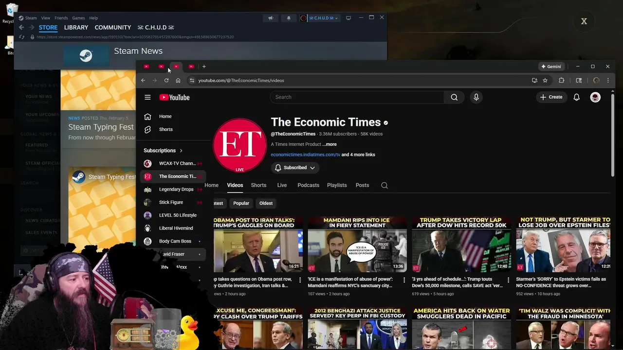Open the YouTube account avatar menu
The height and width of the screenshot is (350, 623).
[595, 97]
